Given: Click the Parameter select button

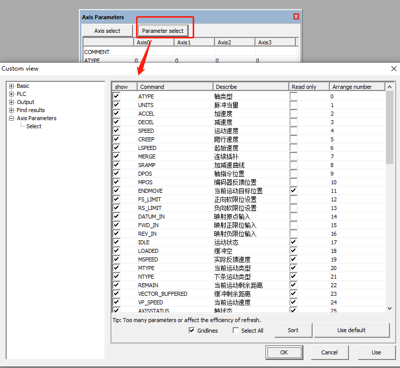Looking at the screenshot, I should [162, 31].
